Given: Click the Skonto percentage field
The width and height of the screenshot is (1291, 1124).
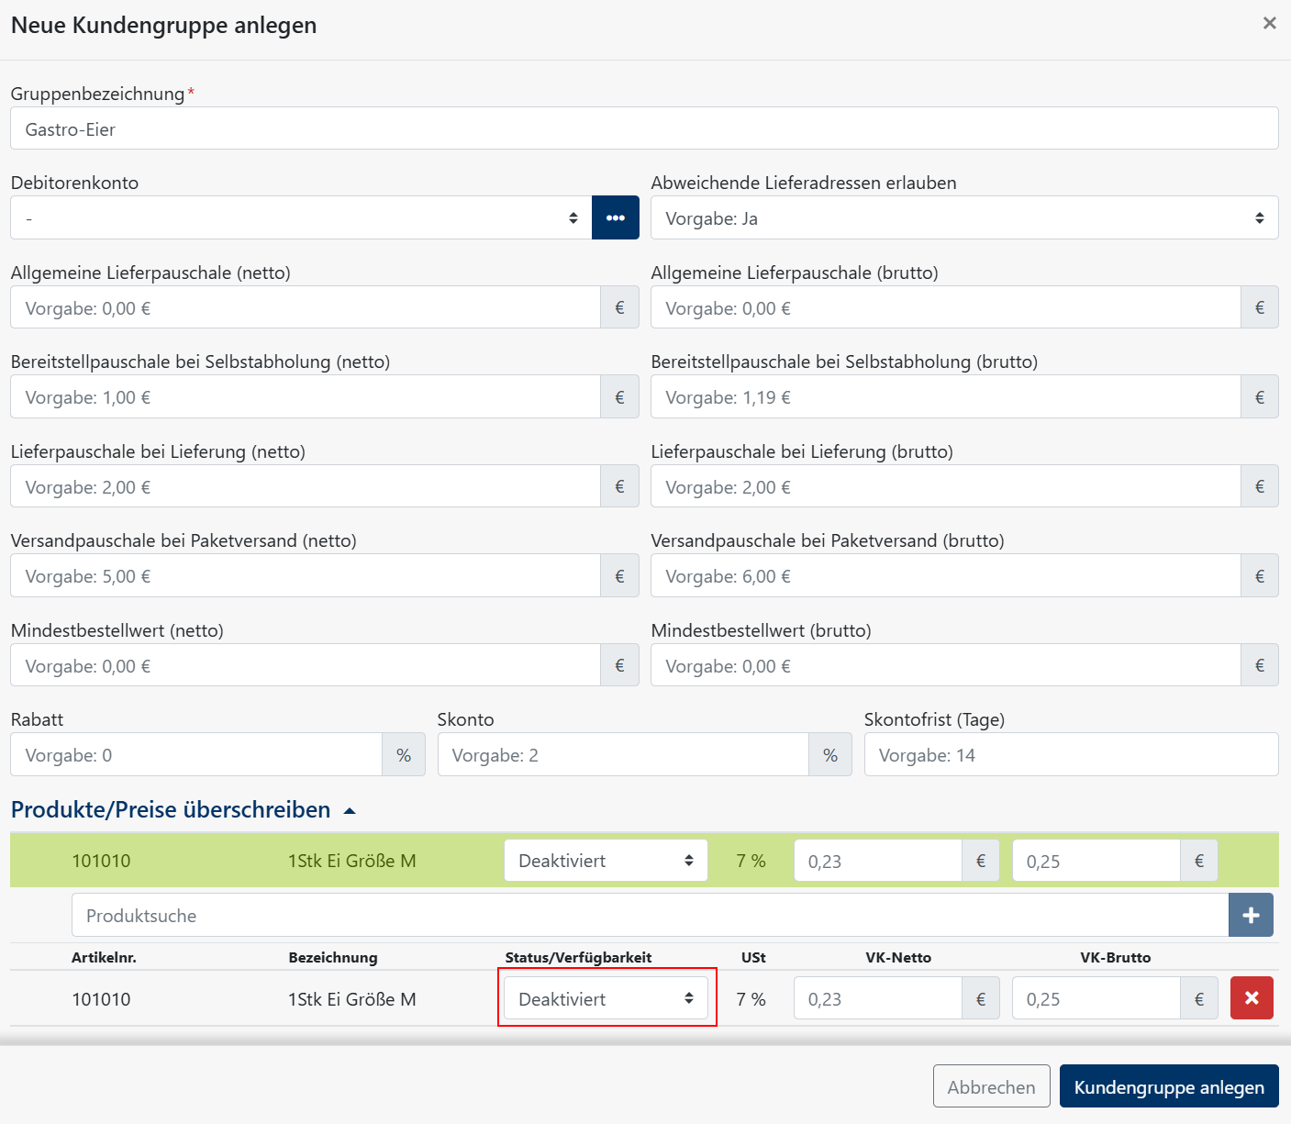Looking at the screenshot, I should coord(623,754).
